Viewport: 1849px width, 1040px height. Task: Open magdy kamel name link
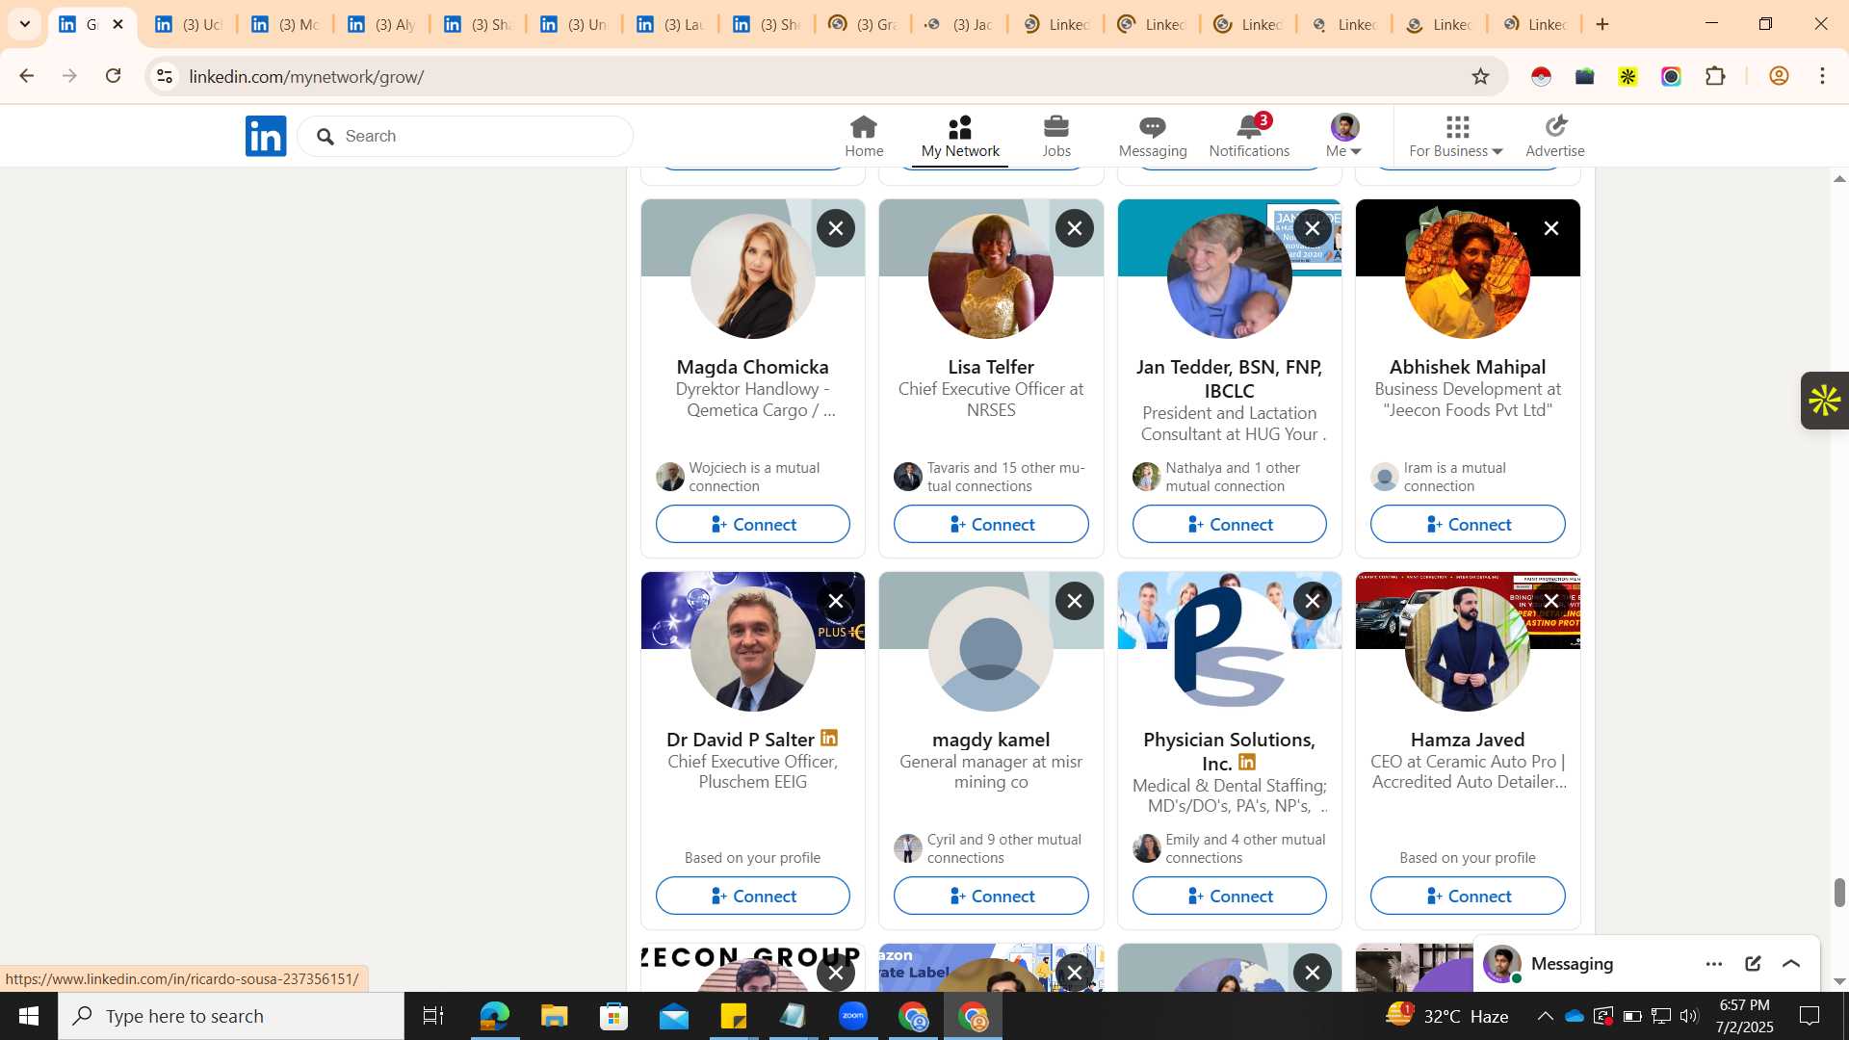[x=991, y=740]
